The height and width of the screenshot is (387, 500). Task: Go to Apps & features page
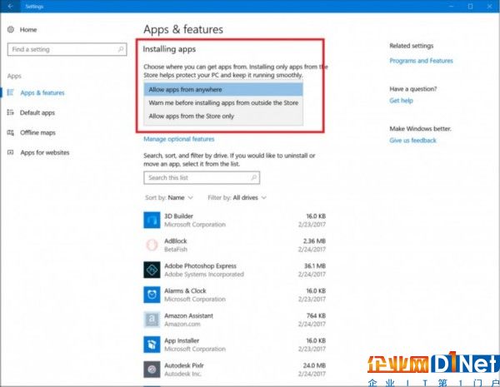pyautogui.click(x=42, y=92)
